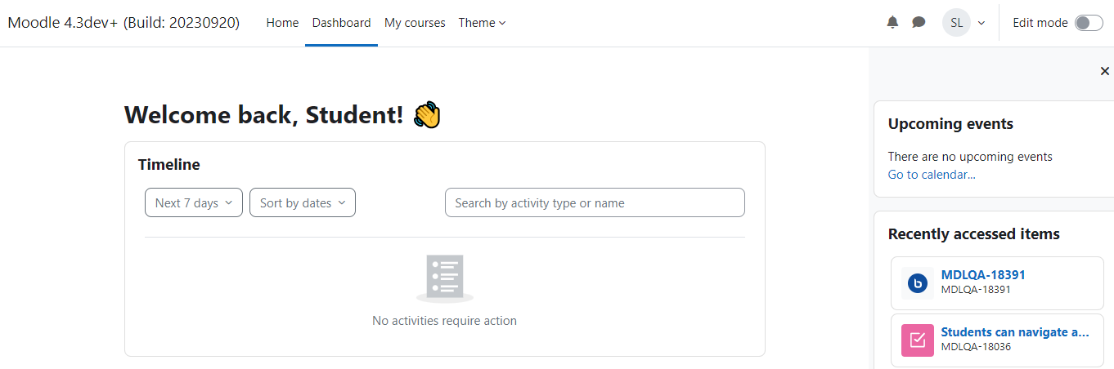Click the empty timeline list icon

[x=444, y=278]
